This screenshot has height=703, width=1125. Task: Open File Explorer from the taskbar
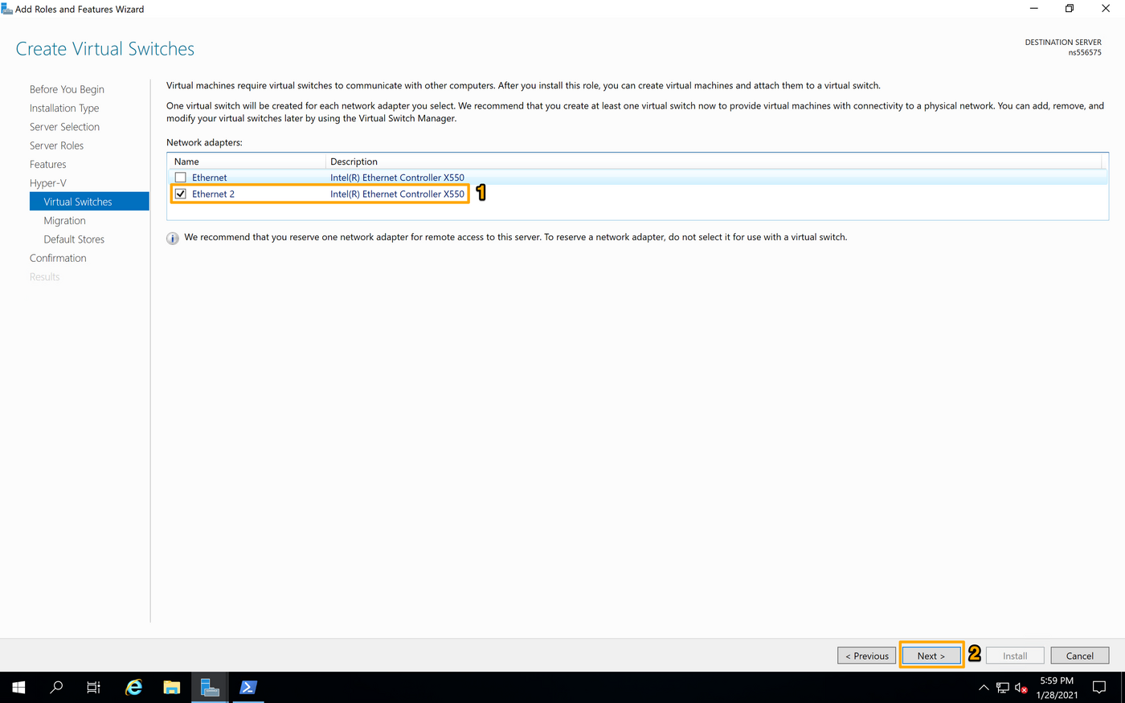click(x=171, y=688)
